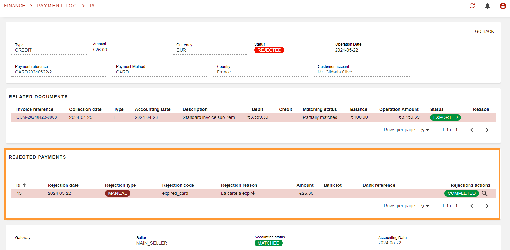Open the user account menu icon
The height and width of the screenshot is (250, 510).
pos(503,6)
